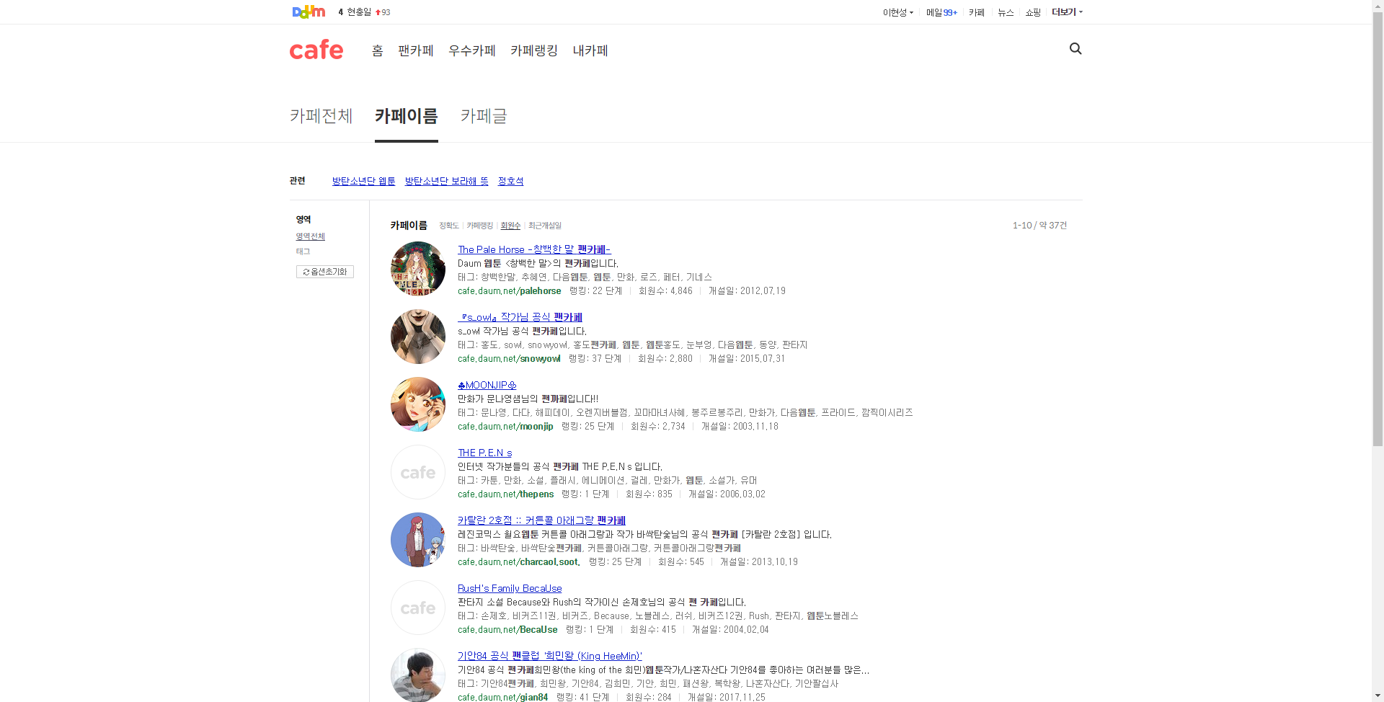This screenshot has height=702, width=1384.
Task: Open the cafe logo home link
Action: [x=316, y=50]
